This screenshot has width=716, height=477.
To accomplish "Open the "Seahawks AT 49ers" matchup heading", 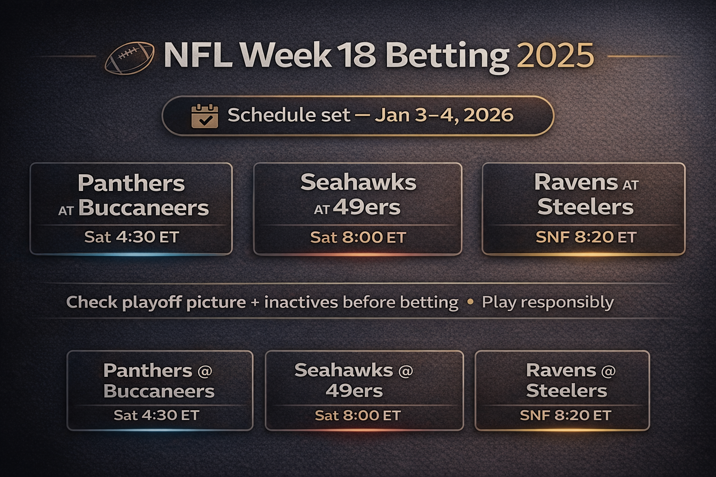I will coord(358,194).
